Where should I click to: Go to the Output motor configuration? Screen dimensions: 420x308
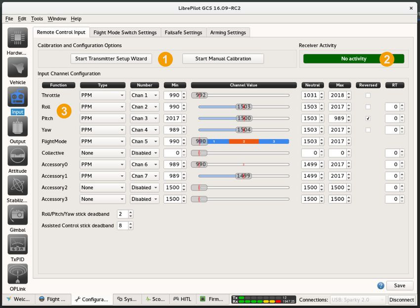click(17, 126)
